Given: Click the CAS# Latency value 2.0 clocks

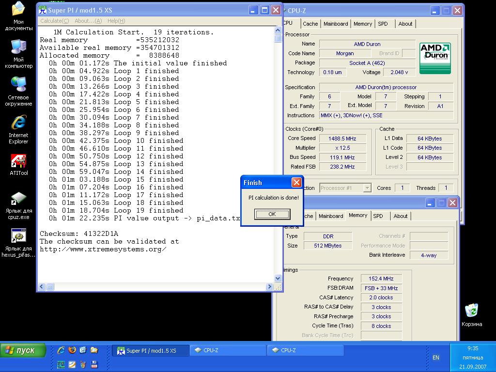Looking at the screenshot, I should pos(381,297).
